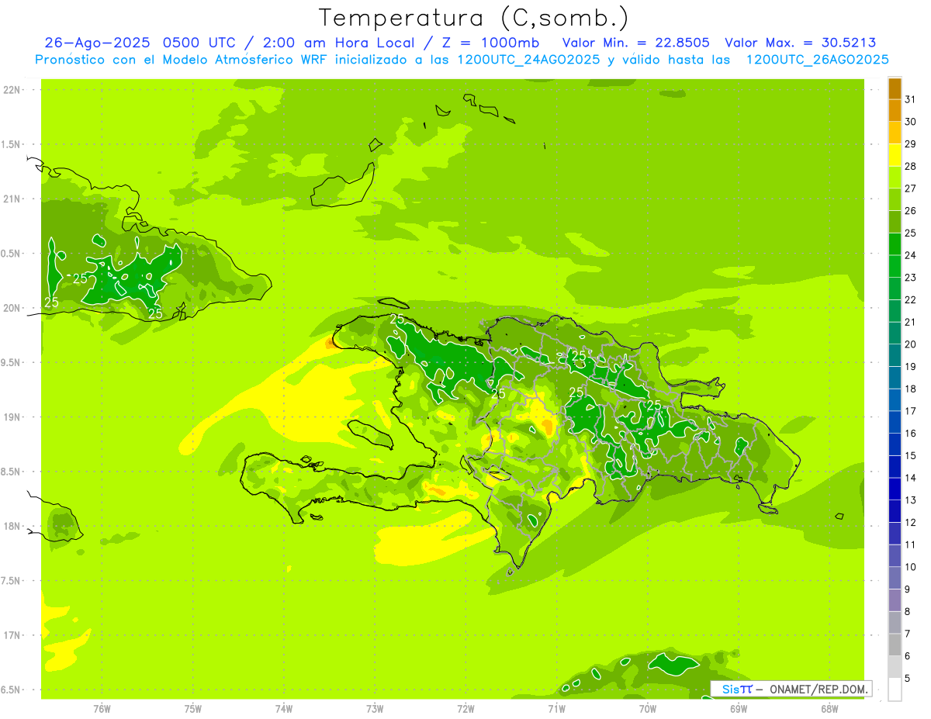Click the "25" colorbar scale label
The height and width of the screenshot is (719, 931).
point(911,233)
